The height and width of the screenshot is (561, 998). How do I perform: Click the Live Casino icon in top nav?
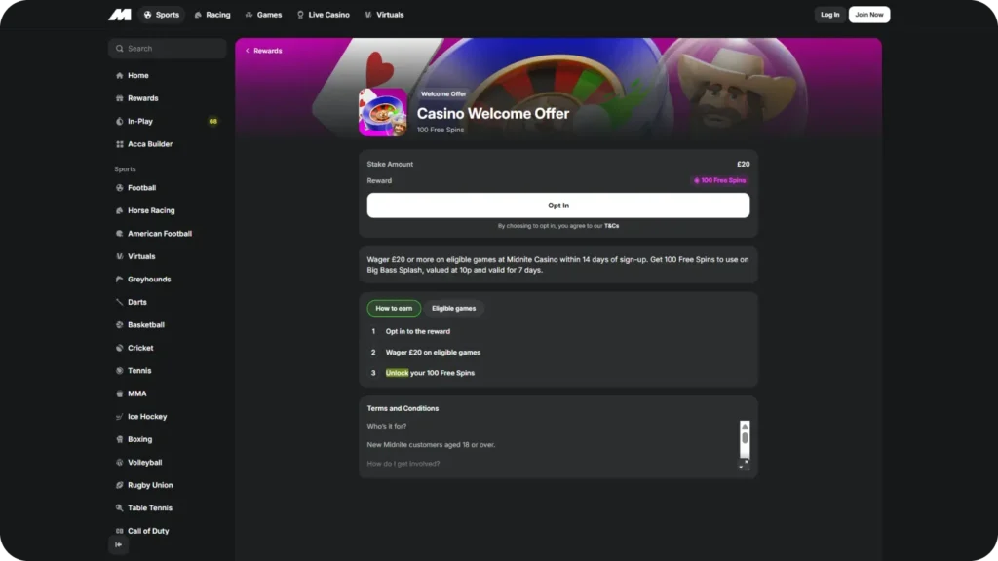(x=300, y=15)
